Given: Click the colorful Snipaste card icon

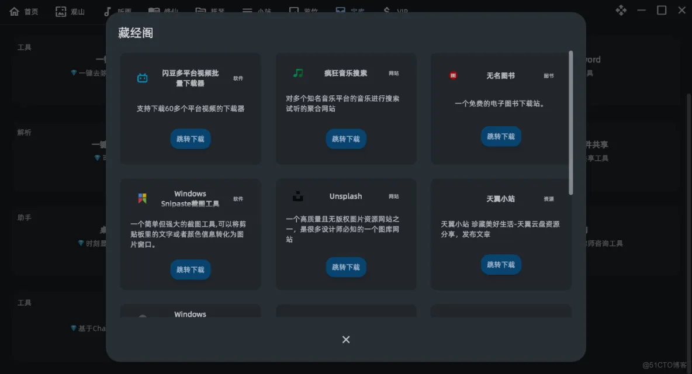Looking at the screenshot, I should pos(142,199).
